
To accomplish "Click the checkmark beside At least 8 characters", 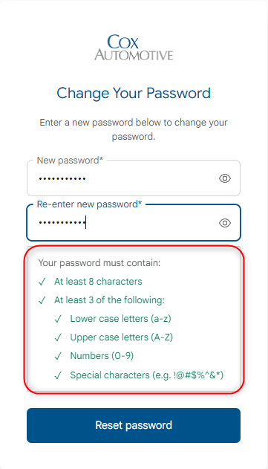I will 42,282.
